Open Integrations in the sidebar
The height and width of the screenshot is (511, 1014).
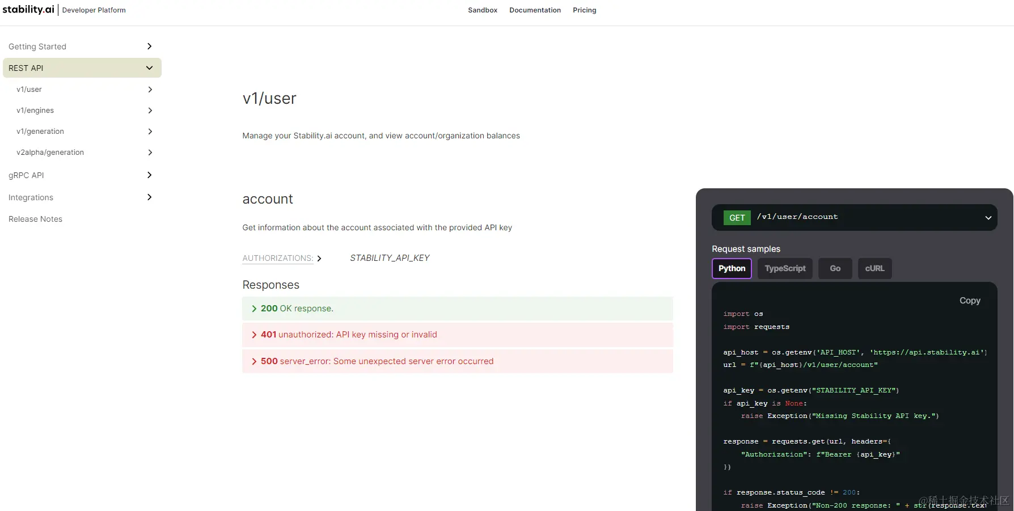(31, 197)
